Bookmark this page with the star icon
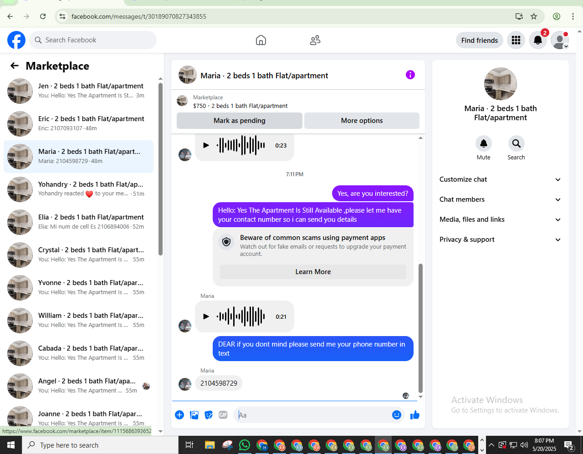583x454 pixels. pos(534,16)
